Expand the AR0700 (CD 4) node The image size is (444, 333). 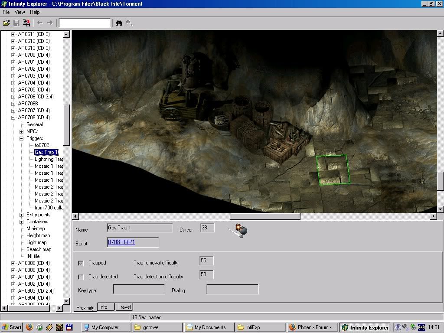pyautogui.click(x=13, y=55)
